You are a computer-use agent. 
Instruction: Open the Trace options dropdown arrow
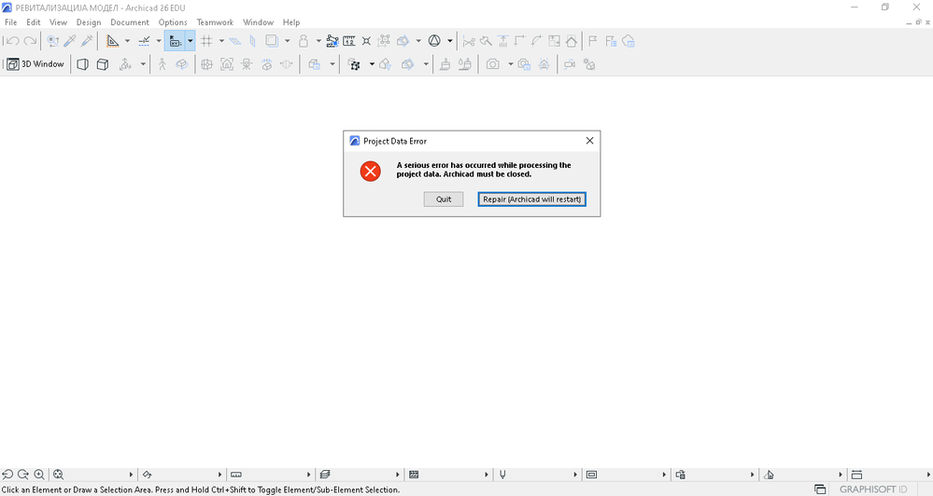click(287, 41)
